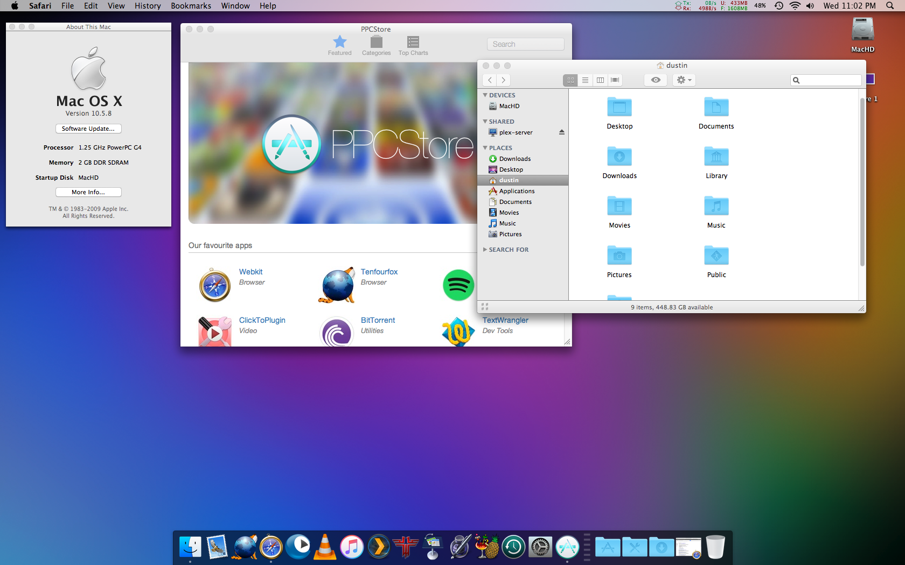Image resolution: width=905 pixels, height=565 pixels.
Task: Click More Info in About This Mac
Action: tap(88, 192)
